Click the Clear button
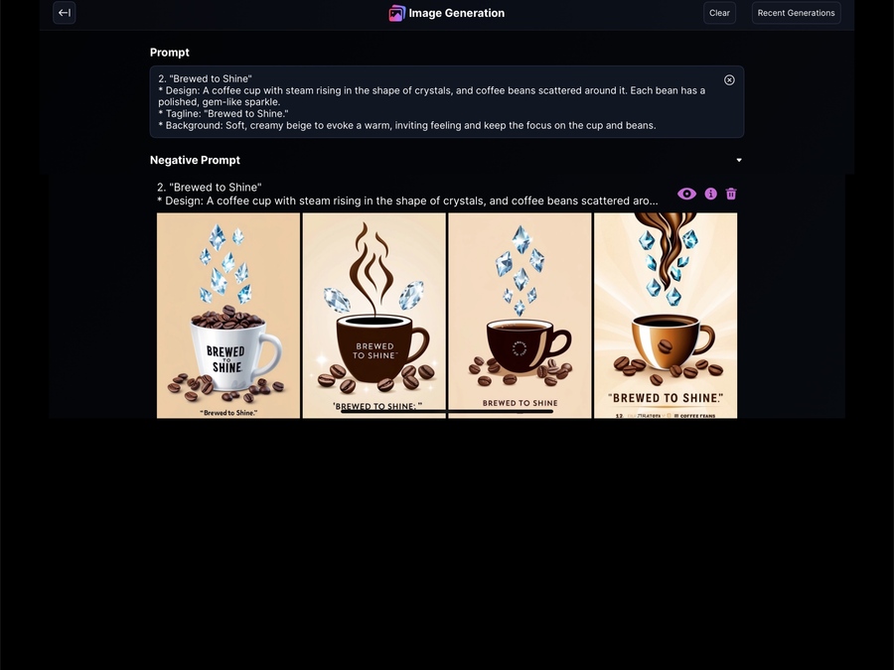This screenshot has width=894, height=670. pyautogui.click(x=719, y=13)
